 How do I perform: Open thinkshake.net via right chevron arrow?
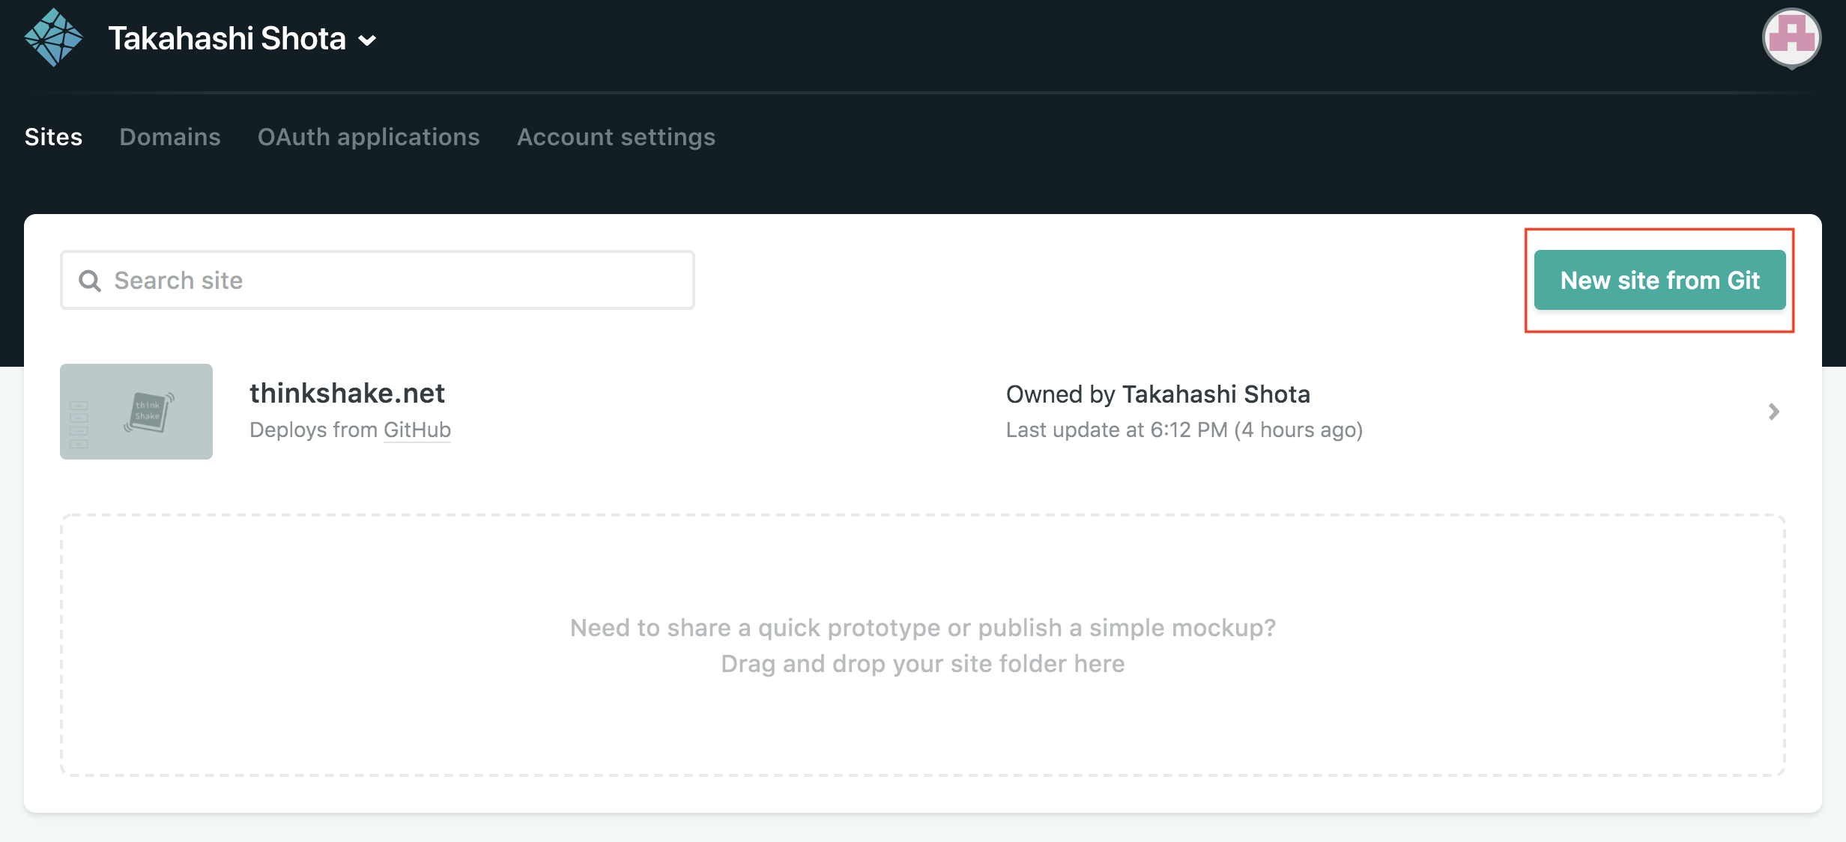pyautogui.click(x=1773, y=412)
